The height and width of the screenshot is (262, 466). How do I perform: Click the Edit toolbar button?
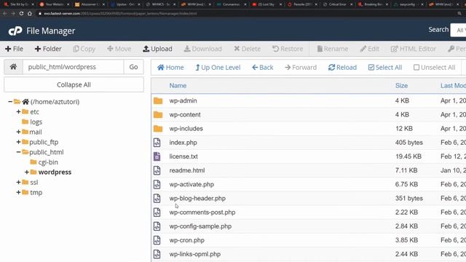(x=369, y=49)
